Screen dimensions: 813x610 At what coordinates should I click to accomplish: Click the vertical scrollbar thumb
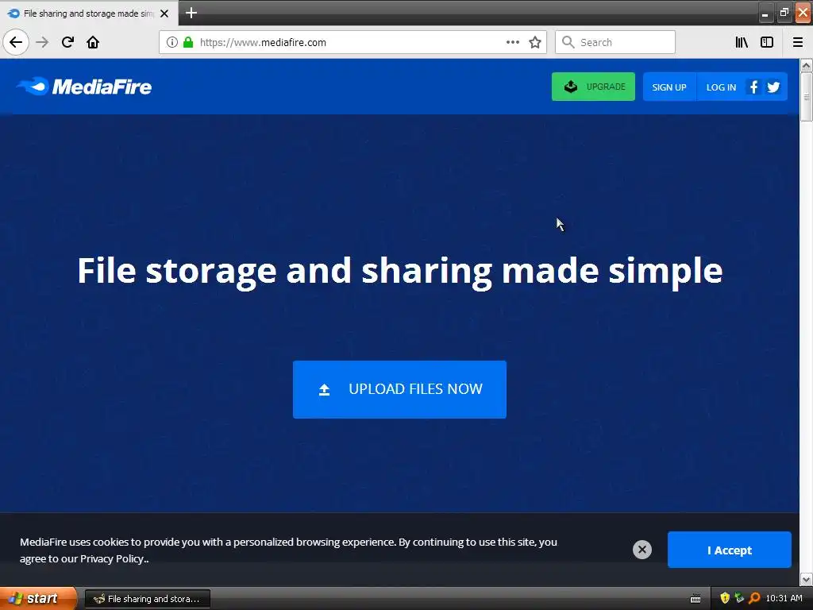point(806,97)
